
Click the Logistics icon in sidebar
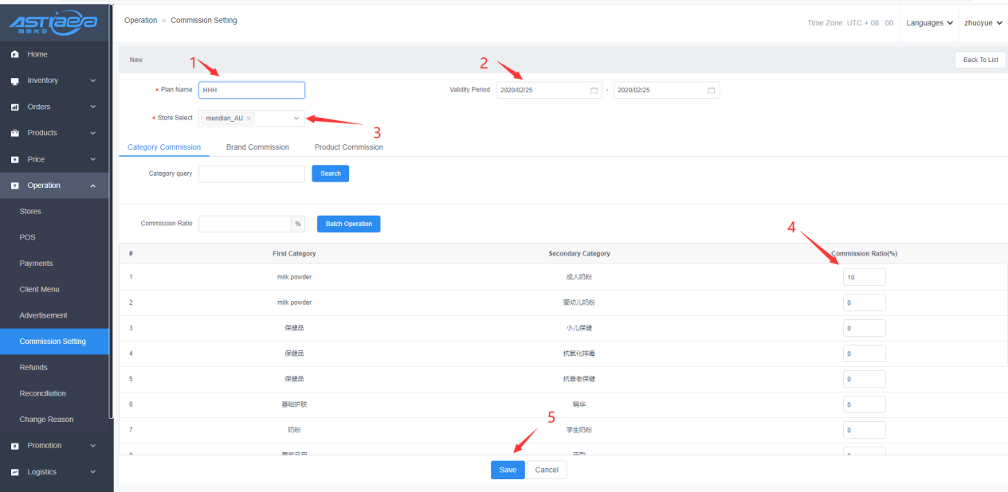[x=14, y=472]
